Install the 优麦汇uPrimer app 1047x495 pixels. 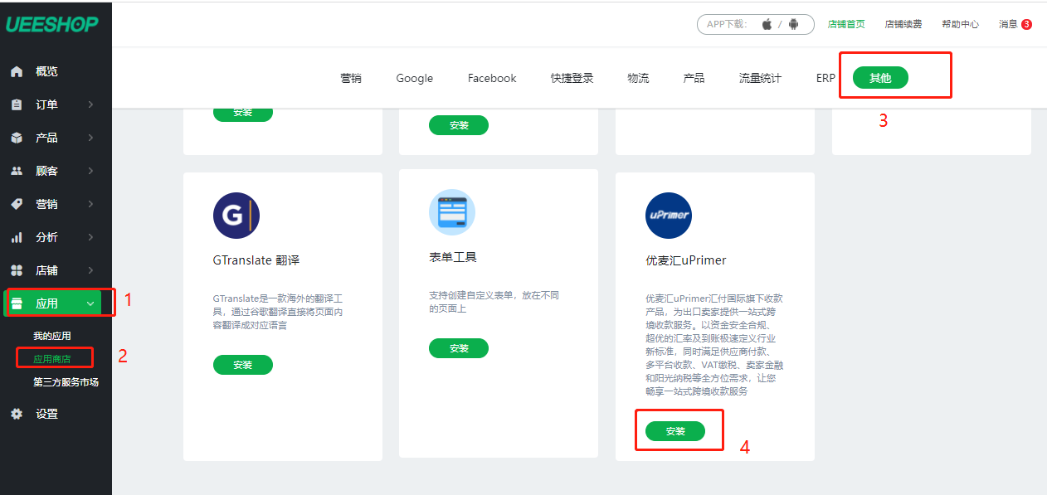point(675,431)
